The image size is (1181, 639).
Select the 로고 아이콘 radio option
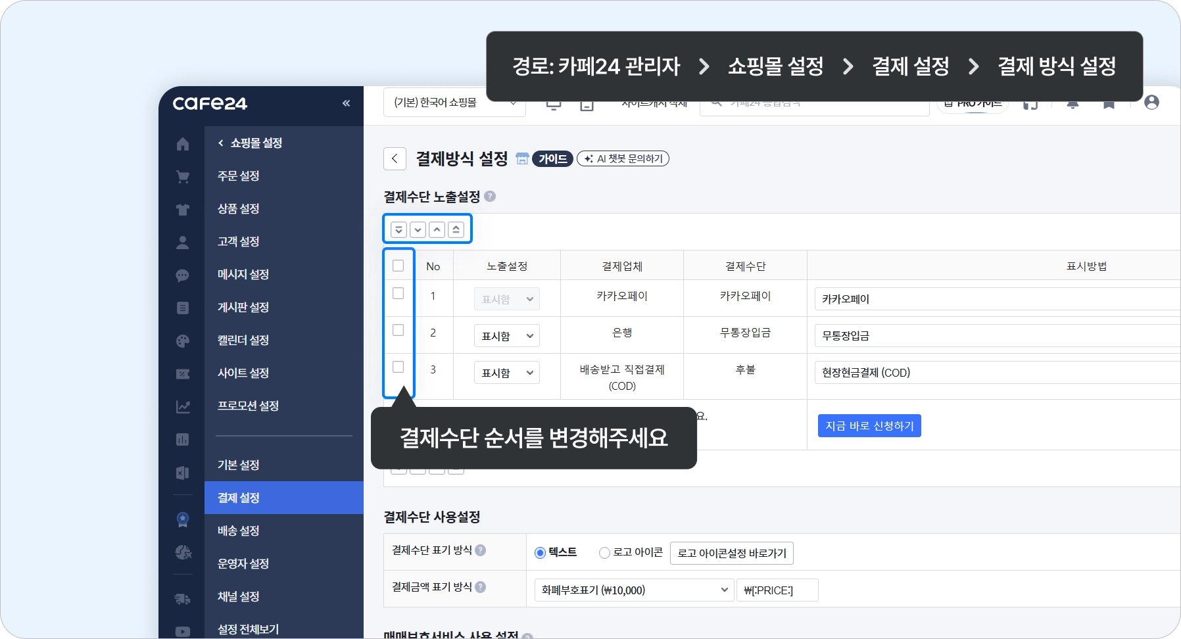604,553
